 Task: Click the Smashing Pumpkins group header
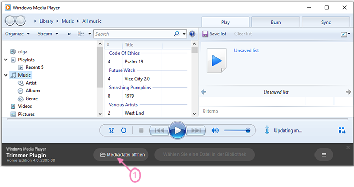130,87
